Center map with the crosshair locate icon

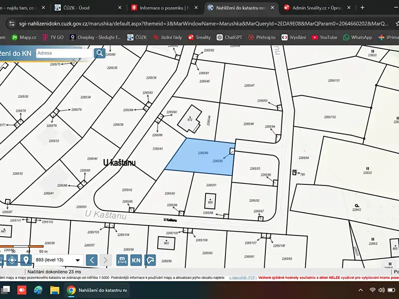12,260
